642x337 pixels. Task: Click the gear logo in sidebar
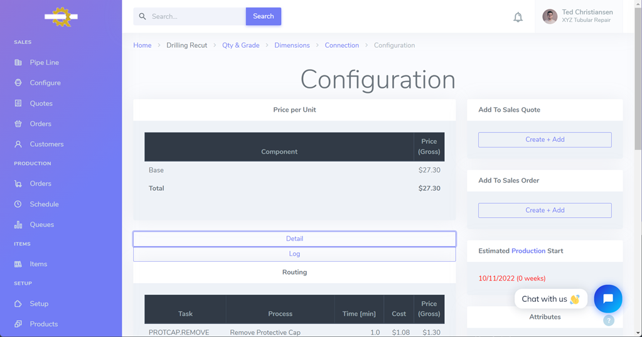(x=61, y=17)
